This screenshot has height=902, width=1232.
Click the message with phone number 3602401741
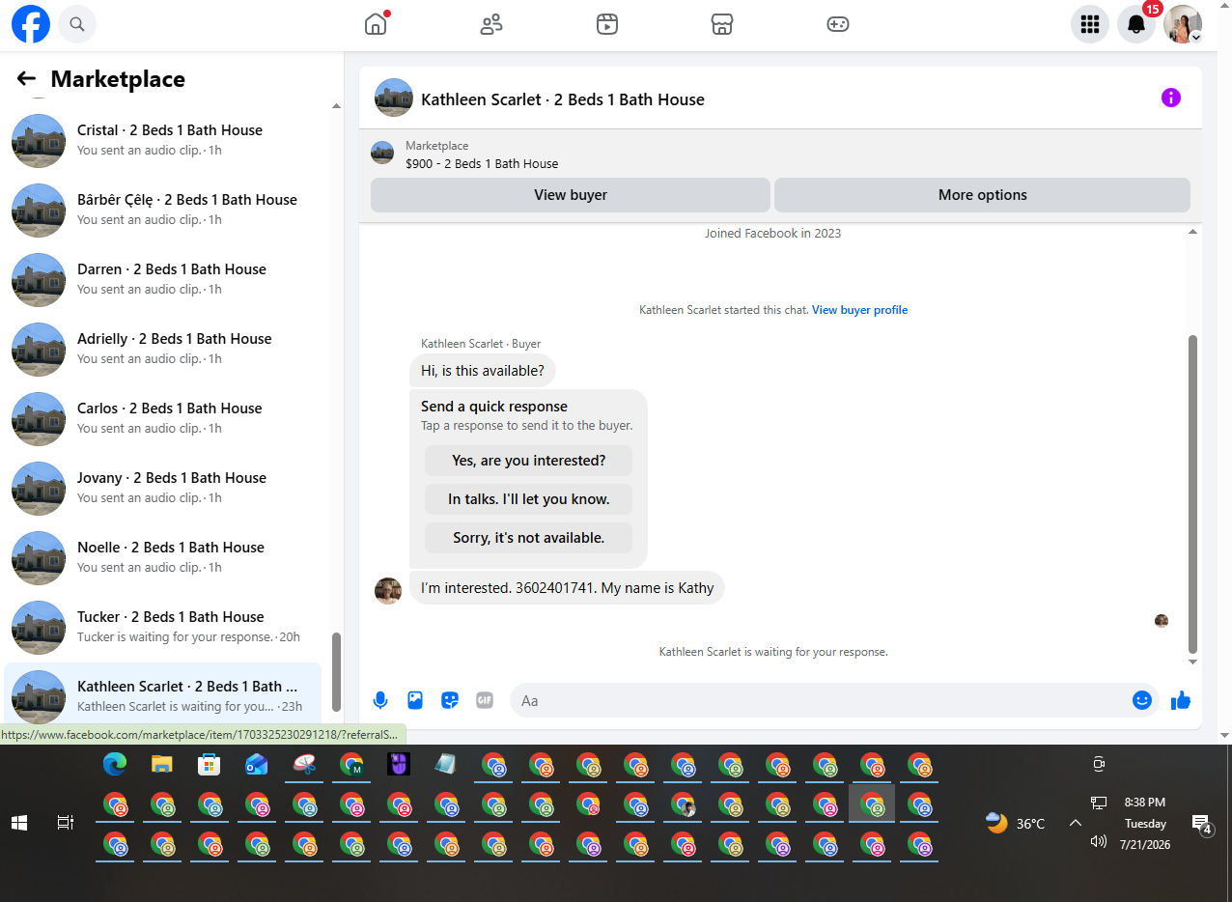coord(567,587)
